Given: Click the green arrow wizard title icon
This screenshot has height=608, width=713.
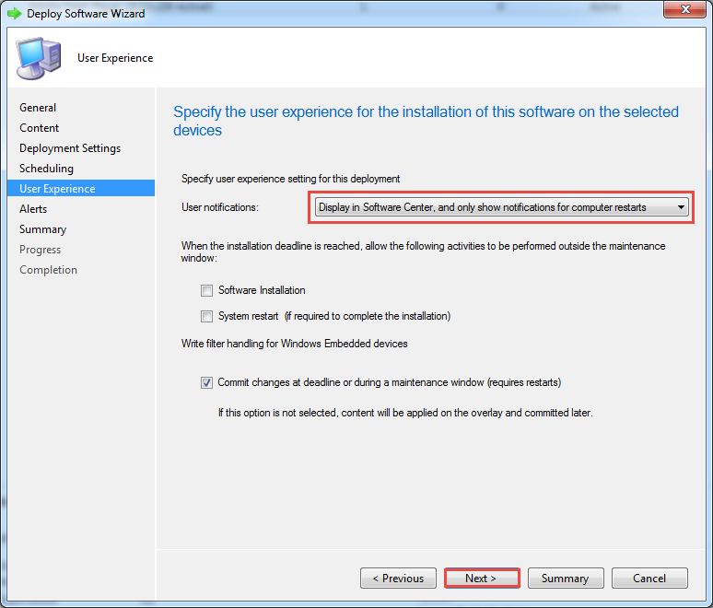Looking at the screenshot, I should coord(15,14).
